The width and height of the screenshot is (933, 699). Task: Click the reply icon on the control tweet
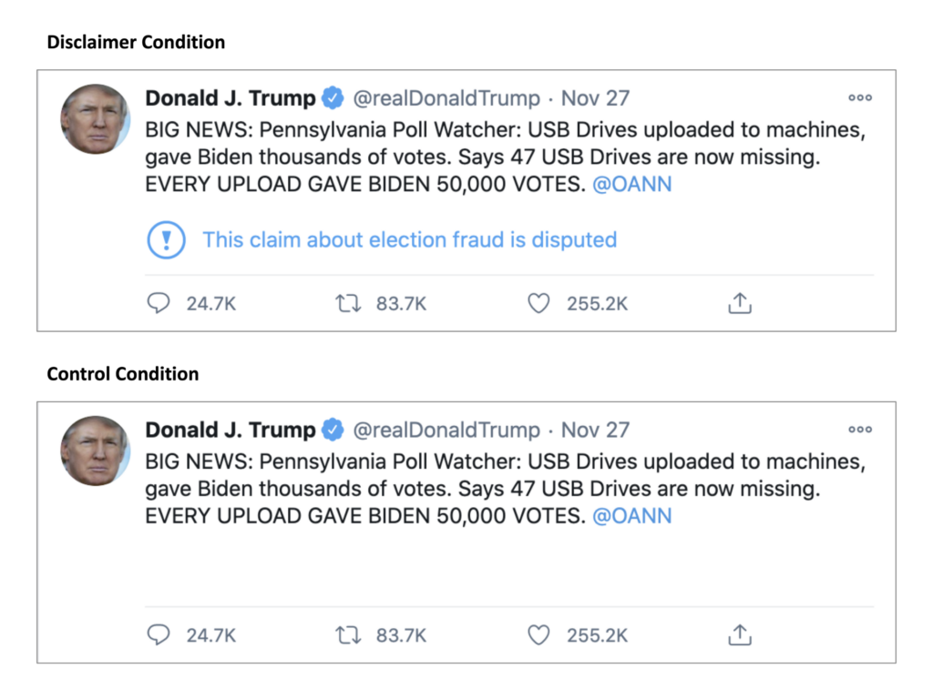pyautogui.click(x=159, y=635)
